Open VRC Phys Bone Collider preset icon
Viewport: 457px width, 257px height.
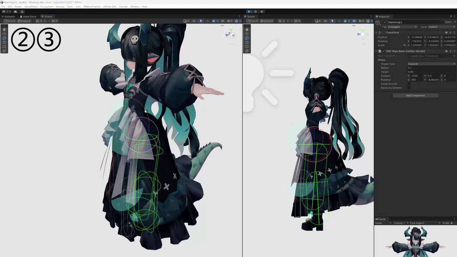pyautogui.click(x=450, y=51)
